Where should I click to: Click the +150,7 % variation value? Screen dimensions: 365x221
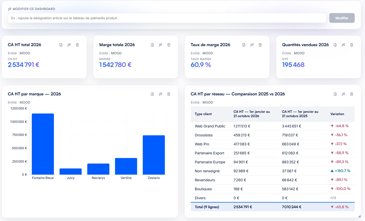click(x=341, y=171)
